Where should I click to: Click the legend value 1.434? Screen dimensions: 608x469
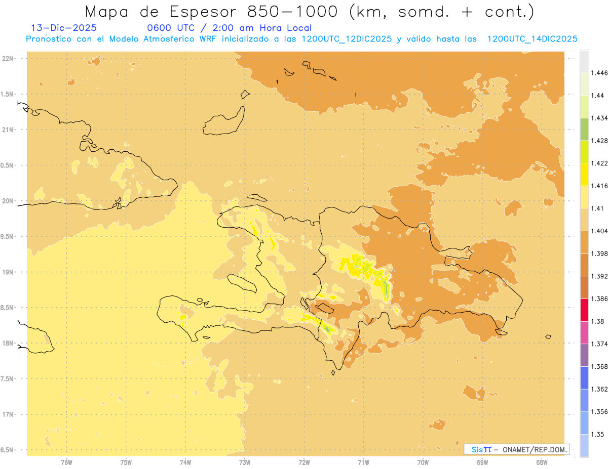(x=600, y=118)
